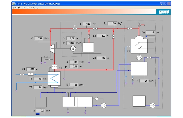183x118 pixels.
Task: Click the valve on the cooling water inlet
Action: tap(22, 74)
